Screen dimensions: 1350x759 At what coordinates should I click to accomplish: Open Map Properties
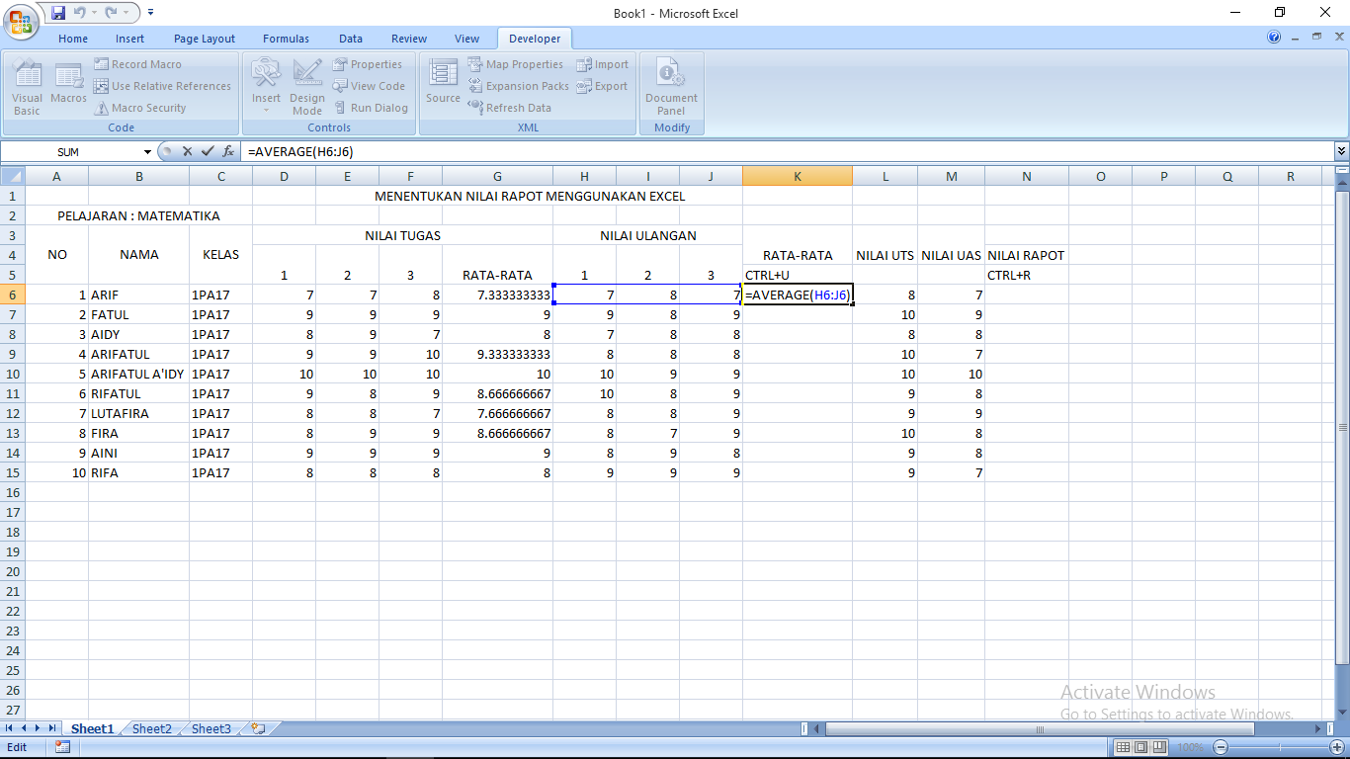click(x=516, y=64)
